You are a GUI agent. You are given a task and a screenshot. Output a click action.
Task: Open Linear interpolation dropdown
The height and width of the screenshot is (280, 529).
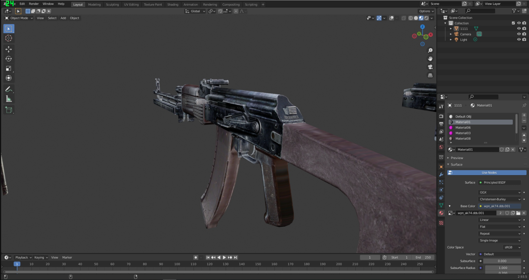499,220
